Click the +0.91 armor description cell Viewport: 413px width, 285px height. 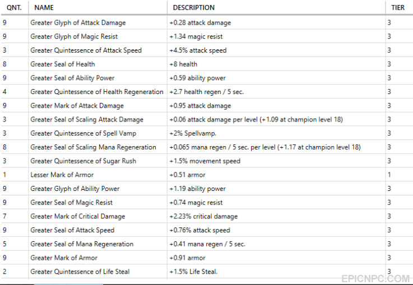tap(276, 258)
